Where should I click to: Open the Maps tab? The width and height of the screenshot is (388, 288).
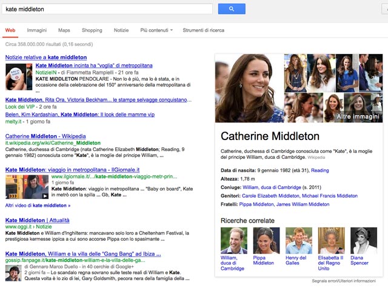64,30
